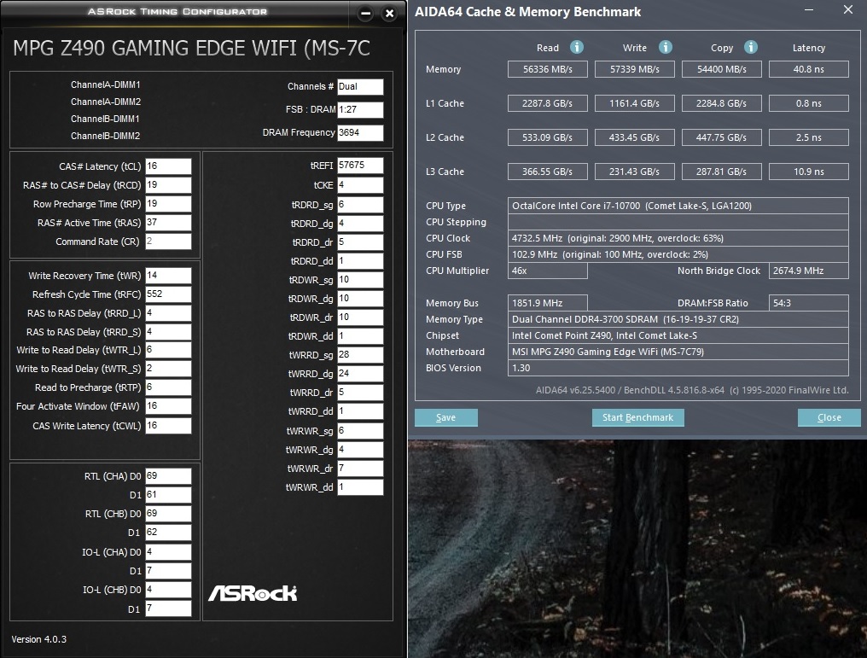867x658 pixels.
Task: Click the North Bridge Clock value 2674.9 MHz
Action: pos(808,271)
